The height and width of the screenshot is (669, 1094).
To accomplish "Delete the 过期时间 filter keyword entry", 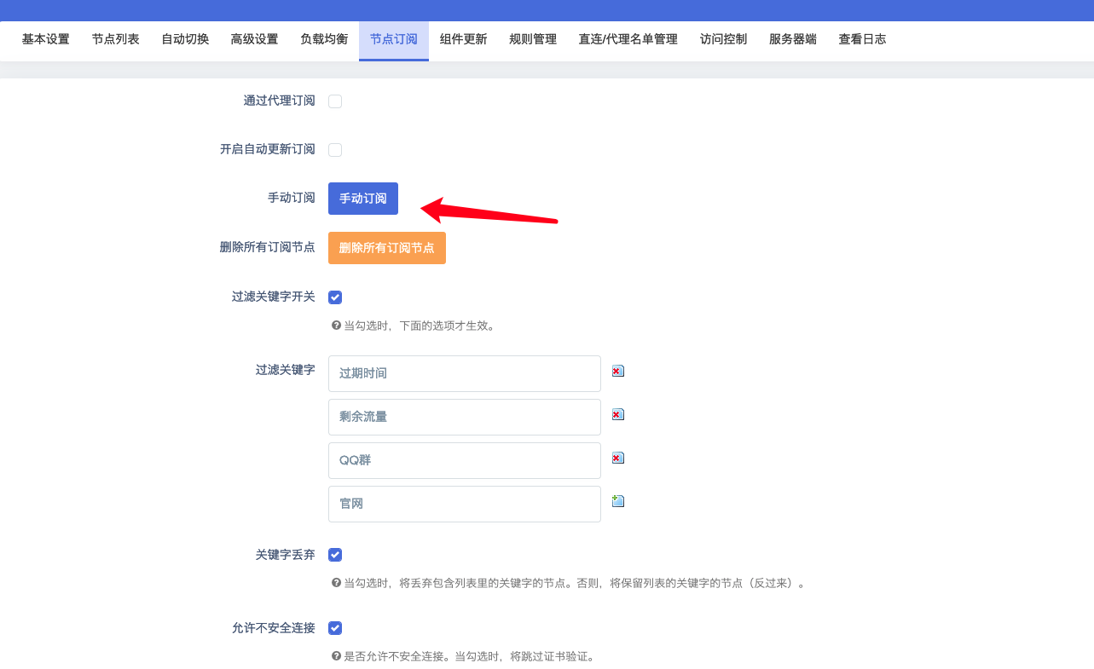I will click(618, 371).
